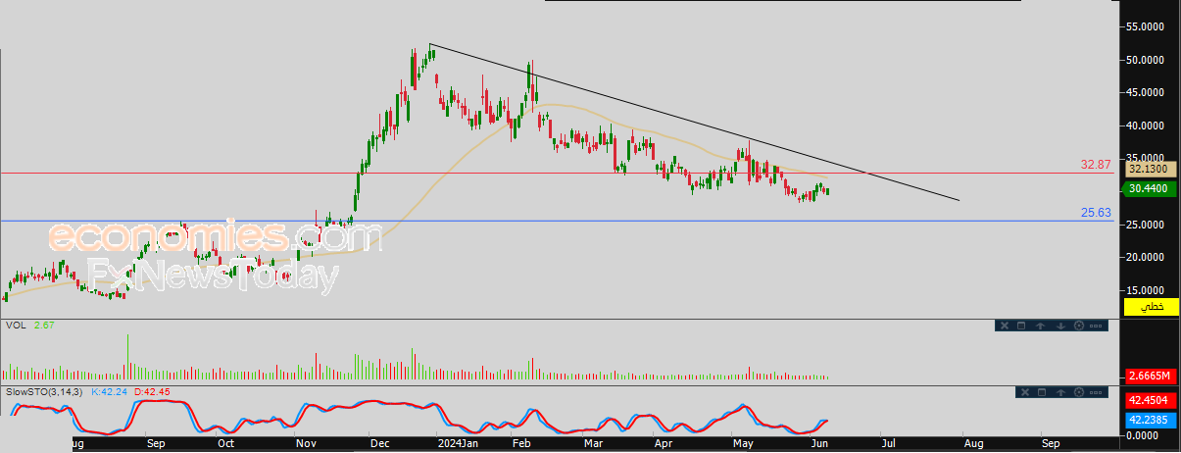Maximize the SlowSTO indicator panel

click(x=1042, y=392)
